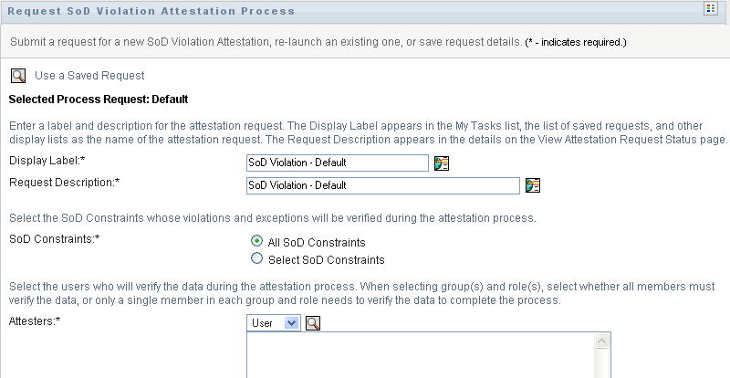Screen dimensions: 730x378
Task: Click the Attesters list scrollbar track
Action: 602,365
